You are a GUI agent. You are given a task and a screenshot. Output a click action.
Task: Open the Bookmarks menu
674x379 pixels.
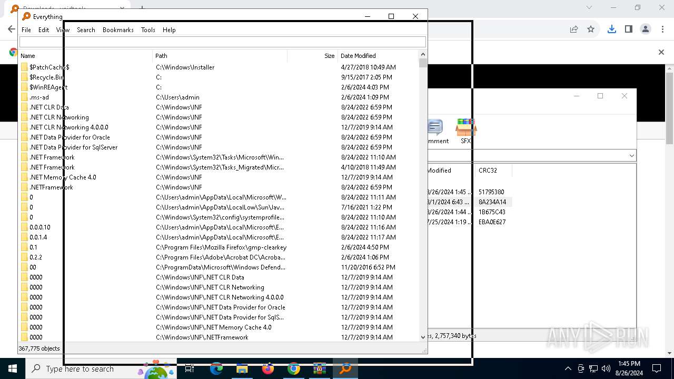(x=118, y=30)
